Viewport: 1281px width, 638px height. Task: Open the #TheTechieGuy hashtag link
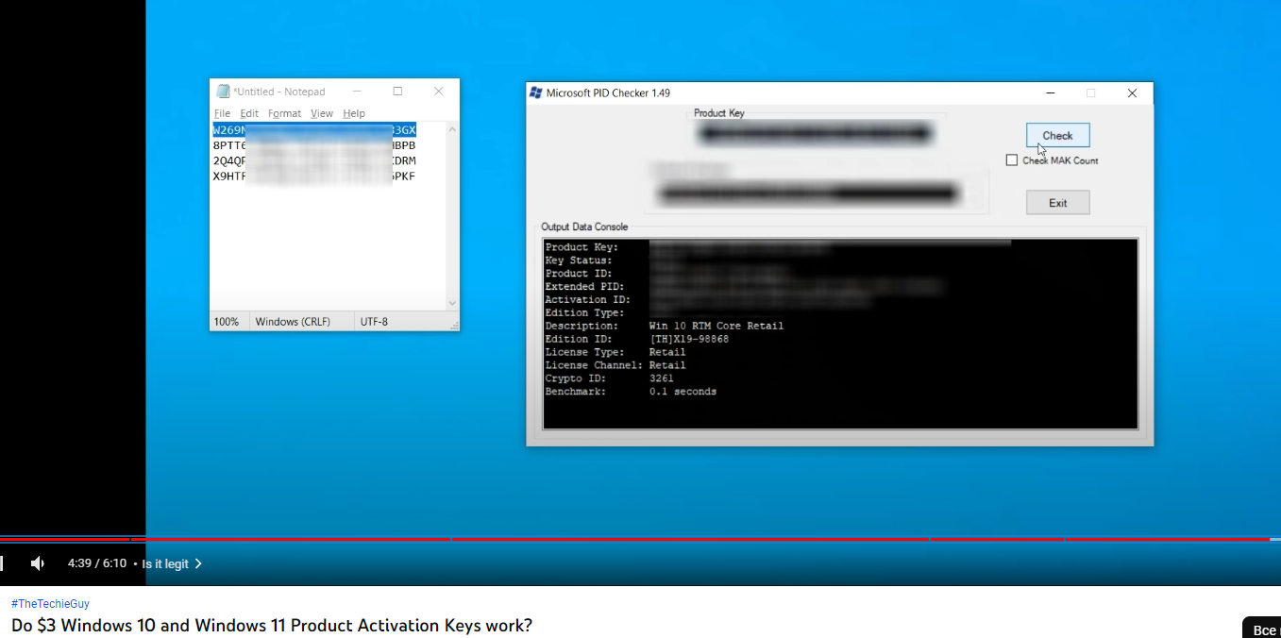(50, 603)
